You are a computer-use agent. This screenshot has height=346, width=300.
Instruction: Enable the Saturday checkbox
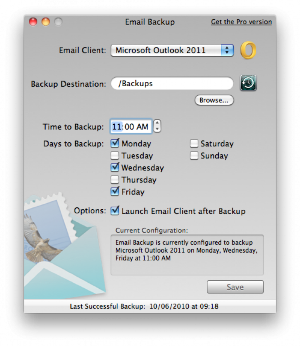point(194,144)
